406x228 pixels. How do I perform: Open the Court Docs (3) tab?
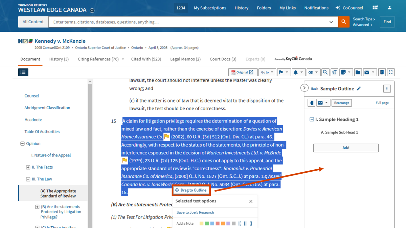223,59
